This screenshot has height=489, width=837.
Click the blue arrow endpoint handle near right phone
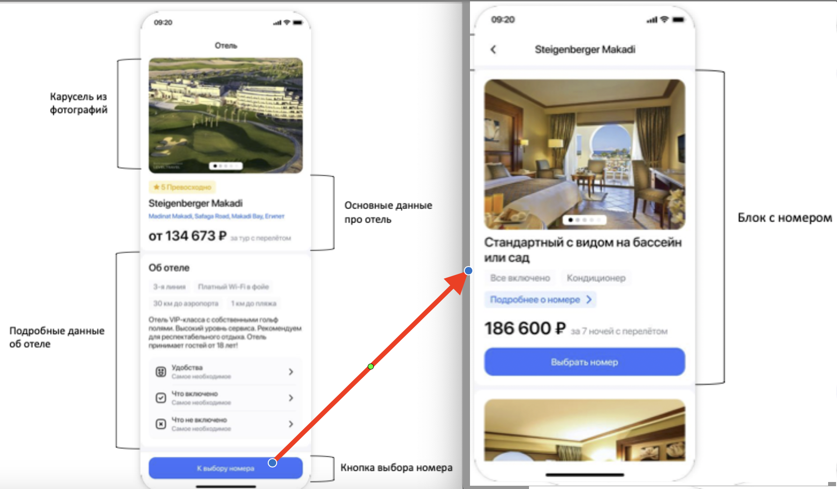[x=468, y=270]
